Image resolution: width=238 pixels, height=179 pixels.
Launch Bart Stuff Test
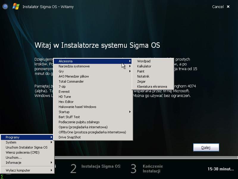(93, 117)
